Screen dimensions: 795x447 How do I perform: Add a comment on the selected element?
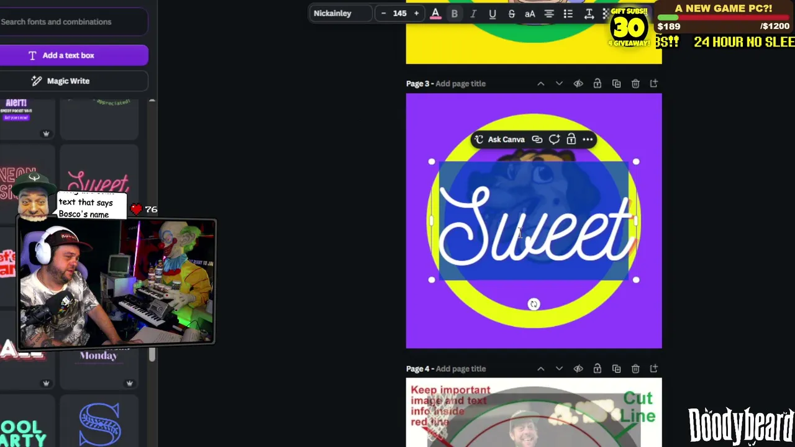pos(554,140)
